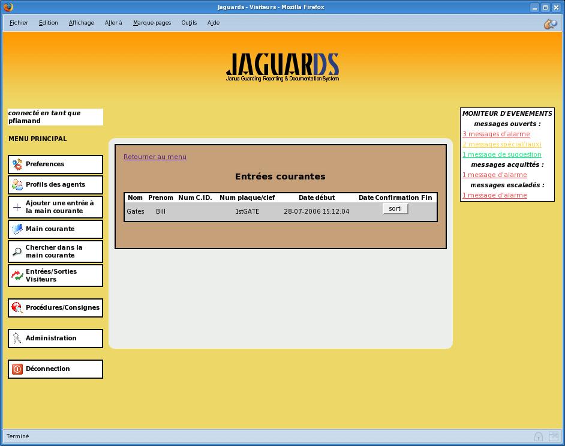This screenshot has height=446, width=565.
Task: Click Déconnection to log out
Action: tap(56, 369)
